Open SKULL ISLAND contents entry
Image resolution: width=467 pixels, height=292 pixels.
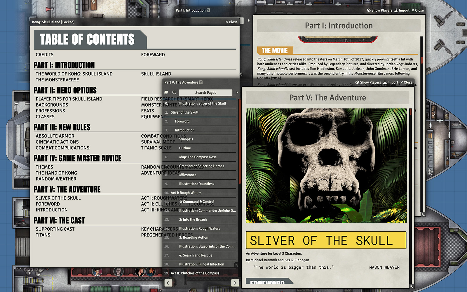[x=156, y=74]
